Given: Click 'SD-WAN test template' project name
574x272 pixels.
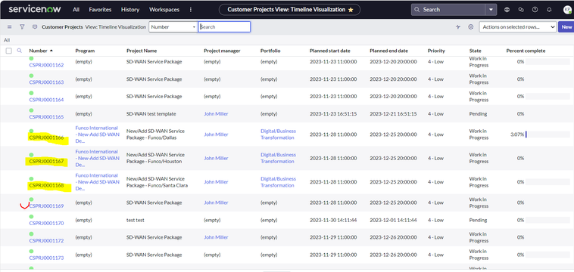Looking at the screenshot, I should 151,114.
